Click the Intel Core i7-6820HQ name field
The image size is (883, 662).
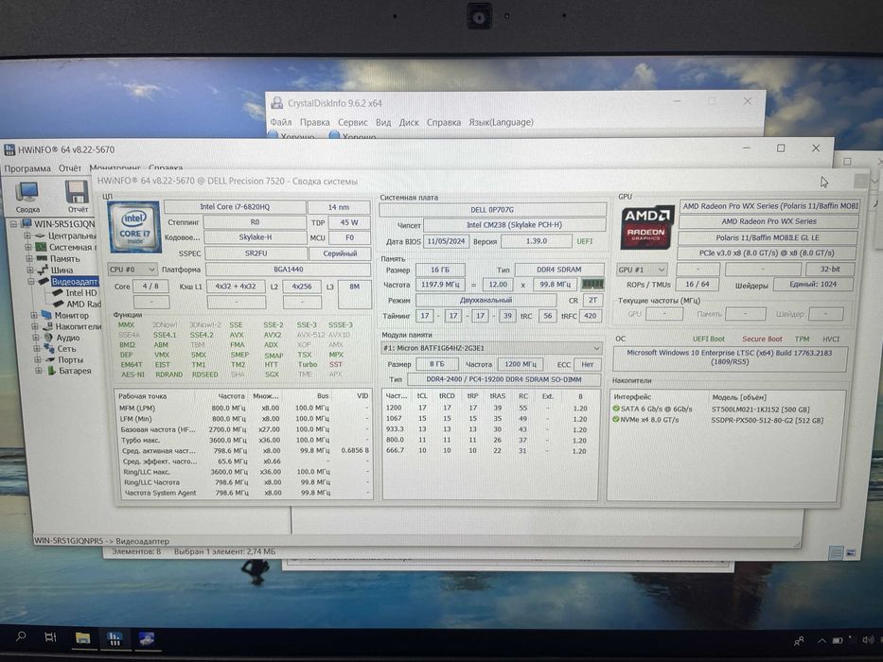235,206
